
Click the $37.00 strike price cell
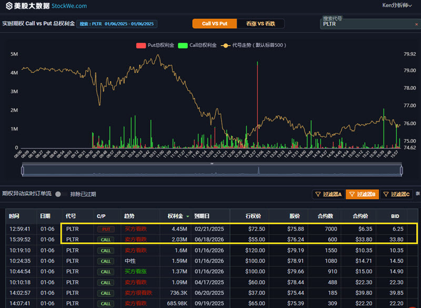(x=256, y=293)
